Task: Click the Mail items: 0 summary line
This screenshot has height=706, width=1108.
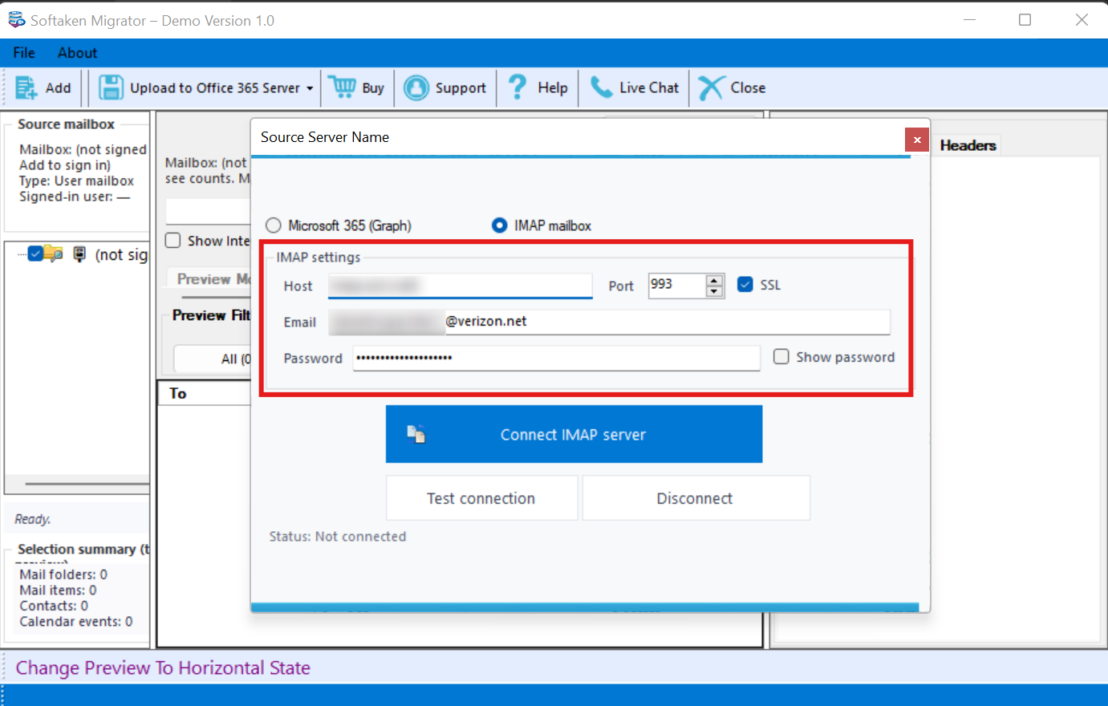Action: 58,590
